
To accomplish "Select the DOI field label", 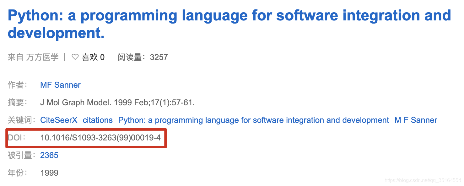I will (x=17, y=138).
